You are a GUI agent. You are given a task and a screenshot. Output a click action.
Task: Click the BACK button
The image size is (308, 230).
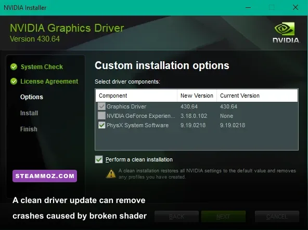(176, 217)
